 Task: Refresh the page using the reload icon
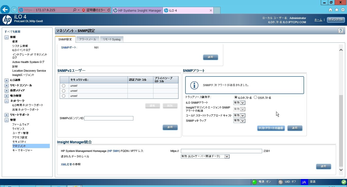[x=109, y=10]
